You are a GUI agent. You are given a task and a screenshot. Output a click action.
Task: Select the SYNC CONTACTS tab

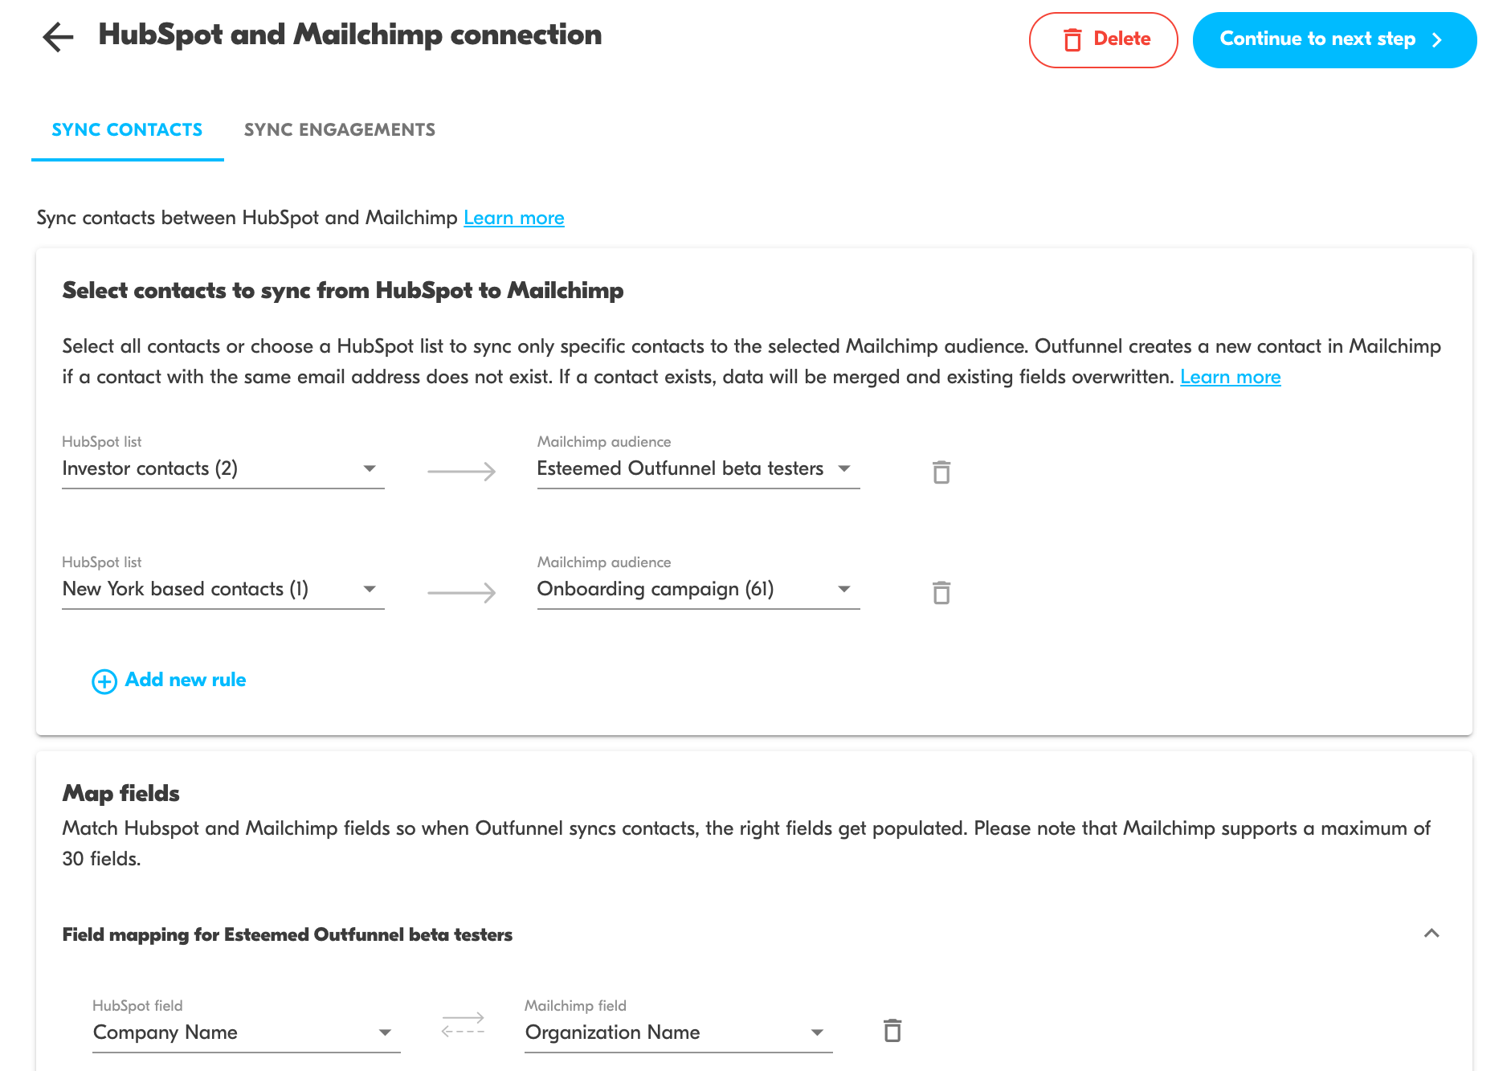click(x=127, y=129)
